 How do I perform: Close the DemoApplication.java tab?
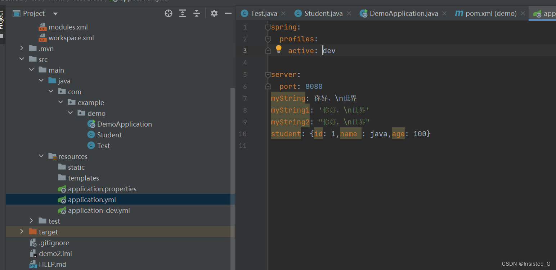coord(444,14)
